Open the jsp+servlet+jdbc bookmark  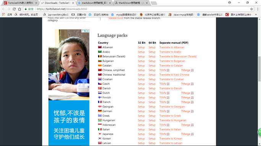(56, 14)
